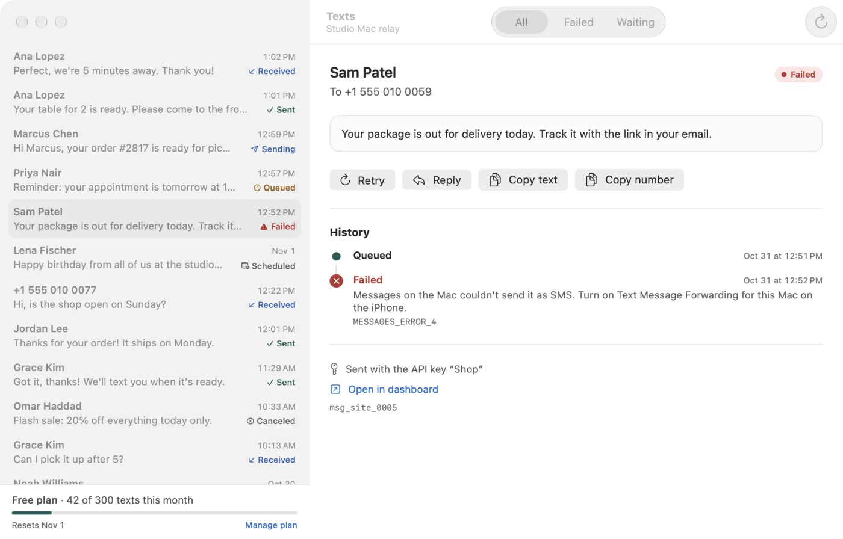Open Omar Haddad flash sale message
The image size is (843, 539).
point(154,414)
